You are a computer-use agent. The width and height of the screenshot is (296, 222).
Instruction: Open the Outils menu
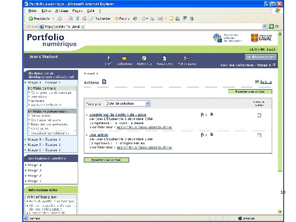(x=90, y=11)
